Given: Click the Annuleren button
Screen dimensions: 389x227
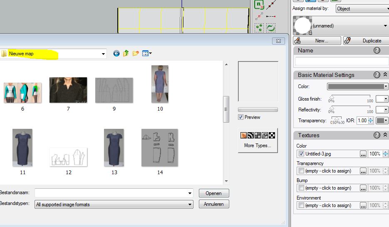Looking at the screenshot, I should 214,204.
